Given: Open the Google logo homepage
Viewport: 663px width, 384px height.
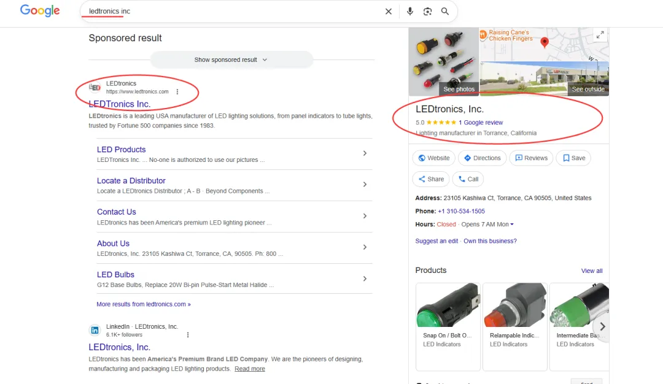Looking at the screenshot, I should tap(40, 11).
